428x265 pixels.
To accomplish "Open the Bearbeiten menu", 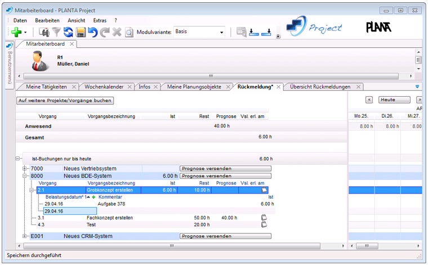I will tap(47, 20).
